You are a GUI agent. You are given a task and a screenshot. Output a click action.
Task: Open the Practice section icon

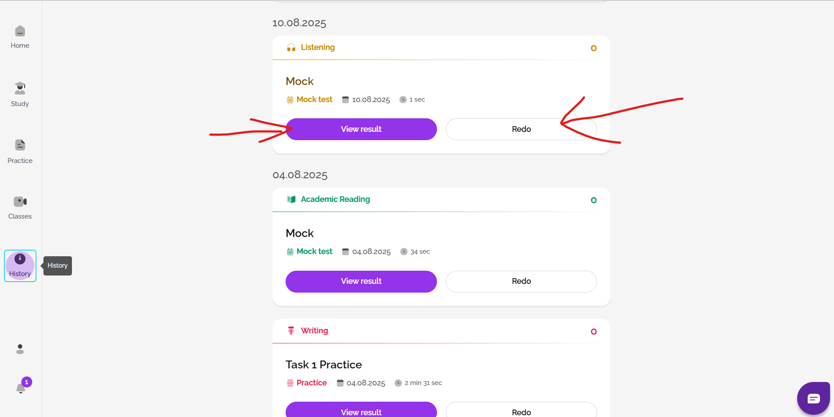click(20, 145)
